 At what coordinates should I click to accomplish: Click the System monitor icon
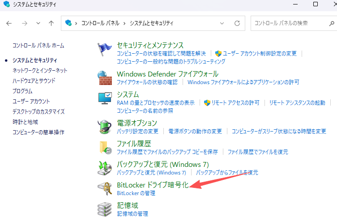tap(105, 98)
